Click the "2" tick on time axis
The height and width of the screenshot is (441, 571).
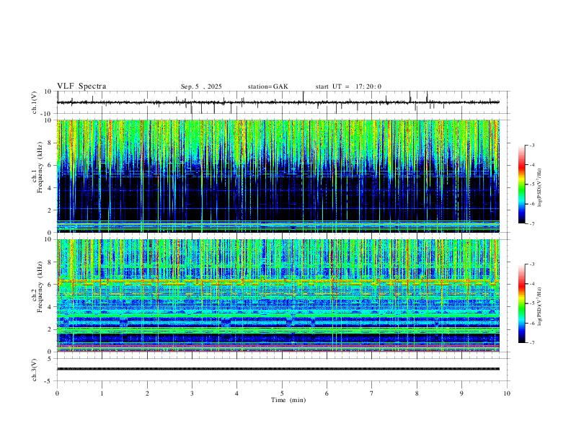147,393
